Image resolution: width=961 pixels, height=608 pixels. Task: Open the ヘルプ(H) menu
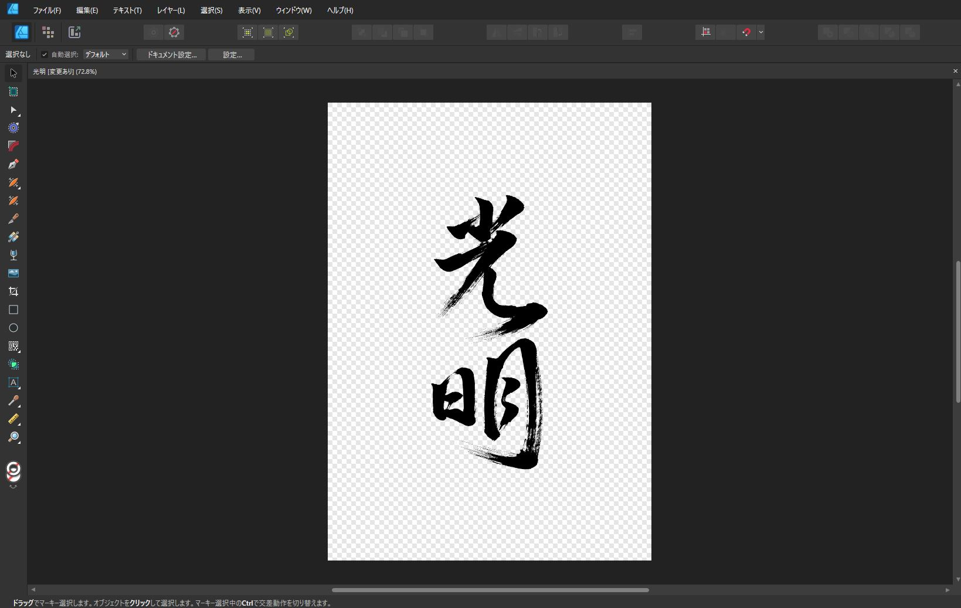340,11
